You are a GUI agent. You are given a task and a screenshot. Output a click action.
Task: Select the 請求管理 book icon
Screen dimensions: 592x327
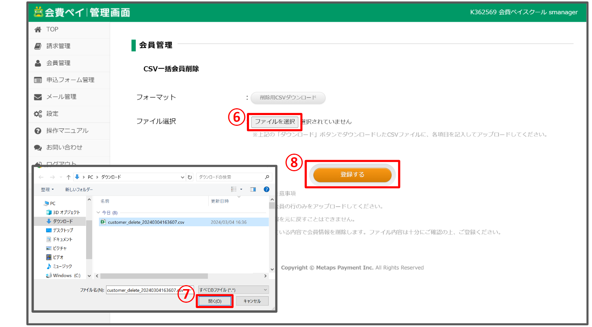coord(38,46)
